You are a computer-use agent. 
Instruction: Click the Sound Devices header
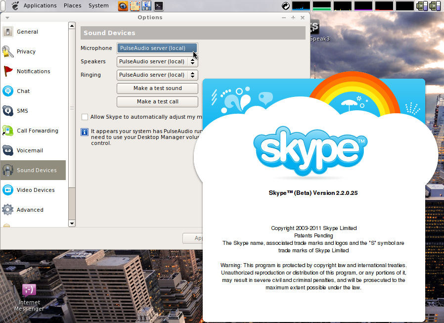pos(193,33)
